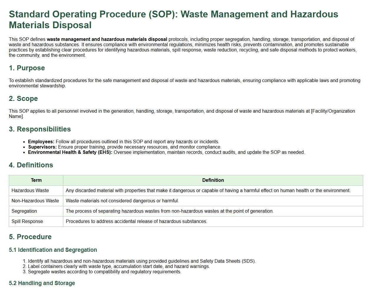Click the '2. Scope' section heading
Image resolution: width=372 pixels, height=288 pixels.
point(23,99)
